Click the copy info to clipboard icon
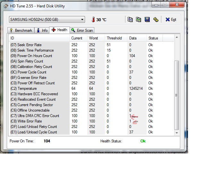205x169 pixels. point(130,20)
